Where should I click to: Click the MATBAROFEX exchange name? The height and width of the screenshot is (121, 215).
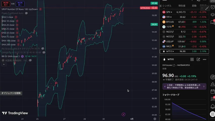pos(183,65)
